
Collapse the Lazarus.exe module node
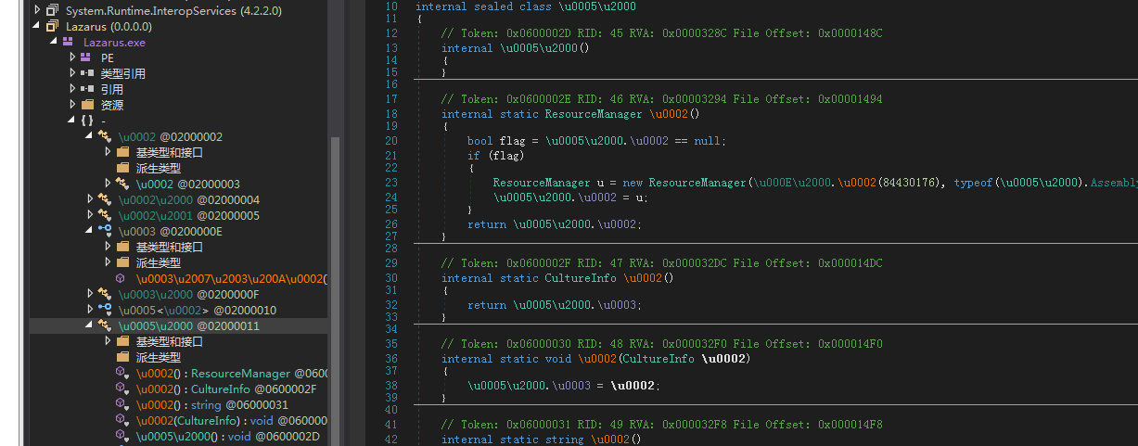tap(55, 42)
